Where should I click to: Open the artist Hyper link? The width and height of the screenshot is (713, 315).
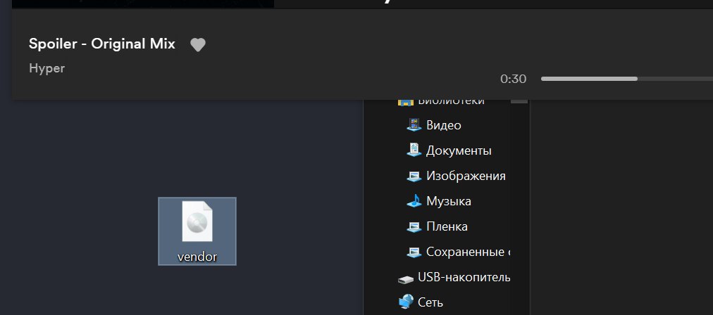click(46, 68)
